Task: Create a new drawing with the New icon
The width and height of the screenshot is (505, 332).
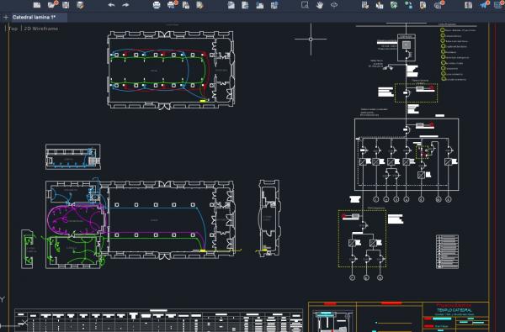Action: (x=37, y=5)
